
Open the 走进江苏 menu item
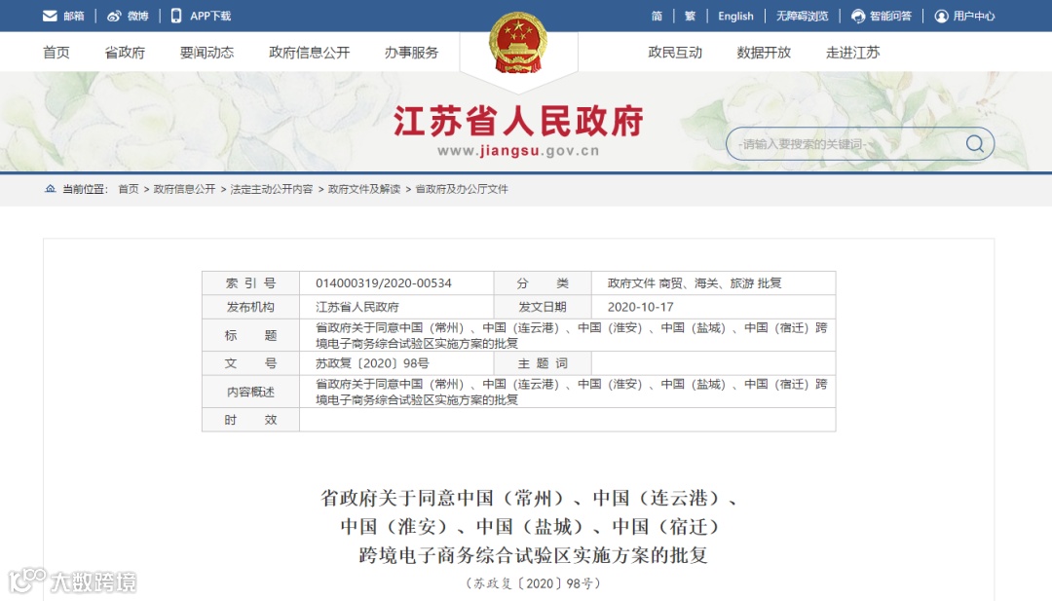[x=852, y=53]
